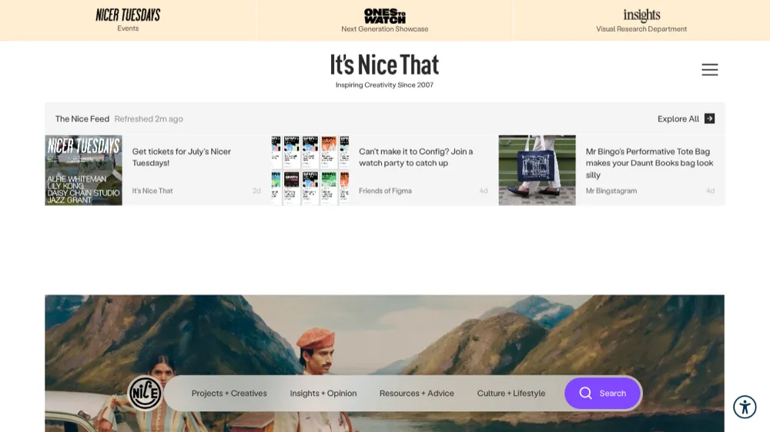Click the It's Nice That site logo
This screenshot has height=432, width=770.
click(x=384, y=65)
